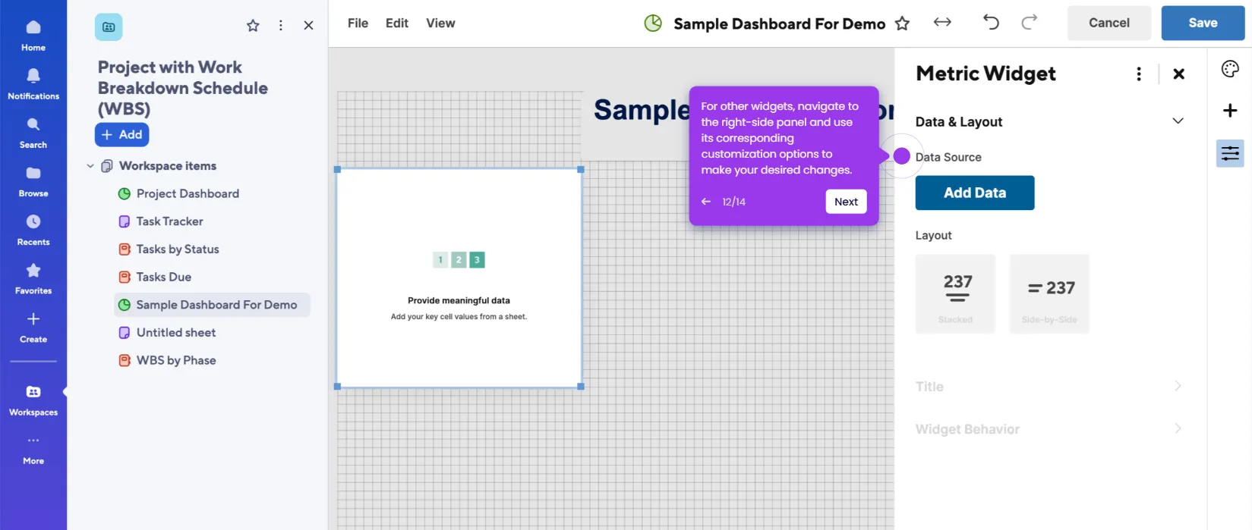This screenshot has height=530, width=1252.
Task: Click Next in the tour tooltip
Action: pyautogui.click(x=846, y=202)
